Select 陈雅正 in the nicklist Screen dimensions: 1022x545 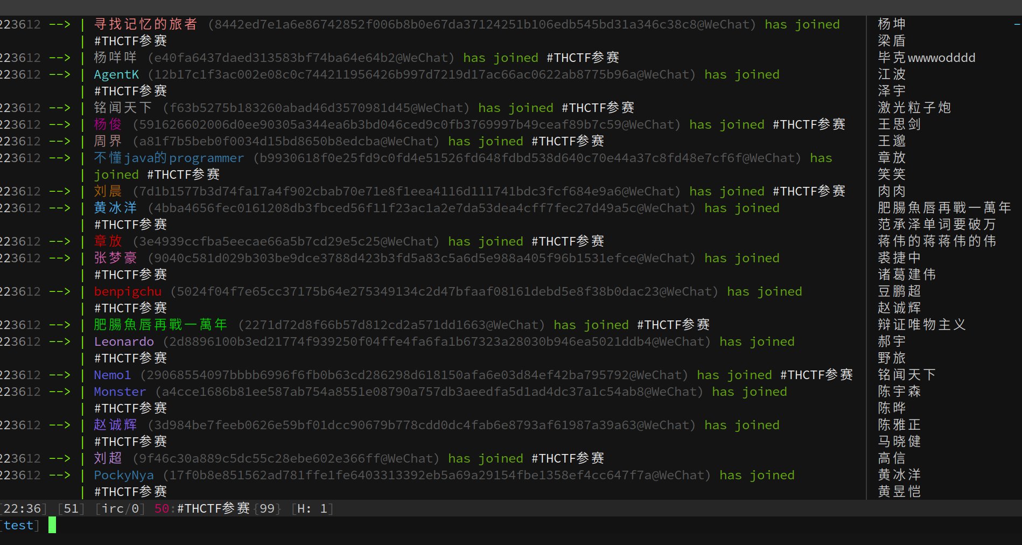tap(899, 425)
